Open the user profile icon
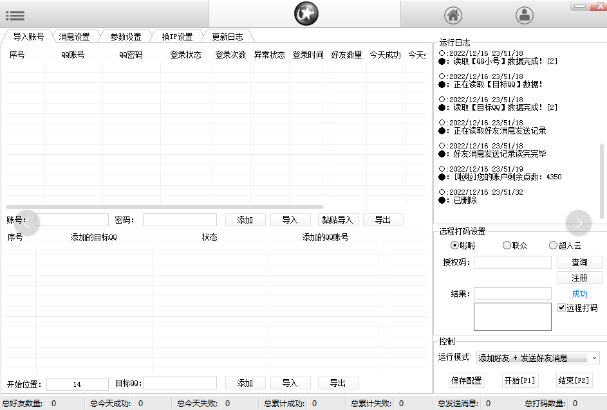The width and height of the screenshot is (607, 410). coord(525,15)
